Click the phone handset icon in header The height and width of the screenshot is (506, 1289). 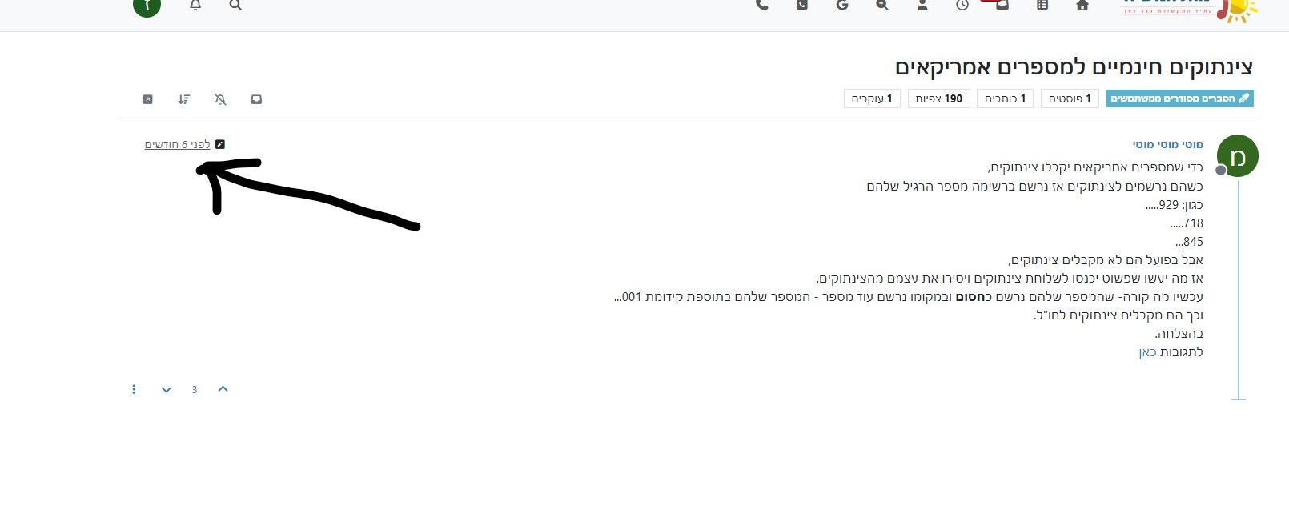762,5
